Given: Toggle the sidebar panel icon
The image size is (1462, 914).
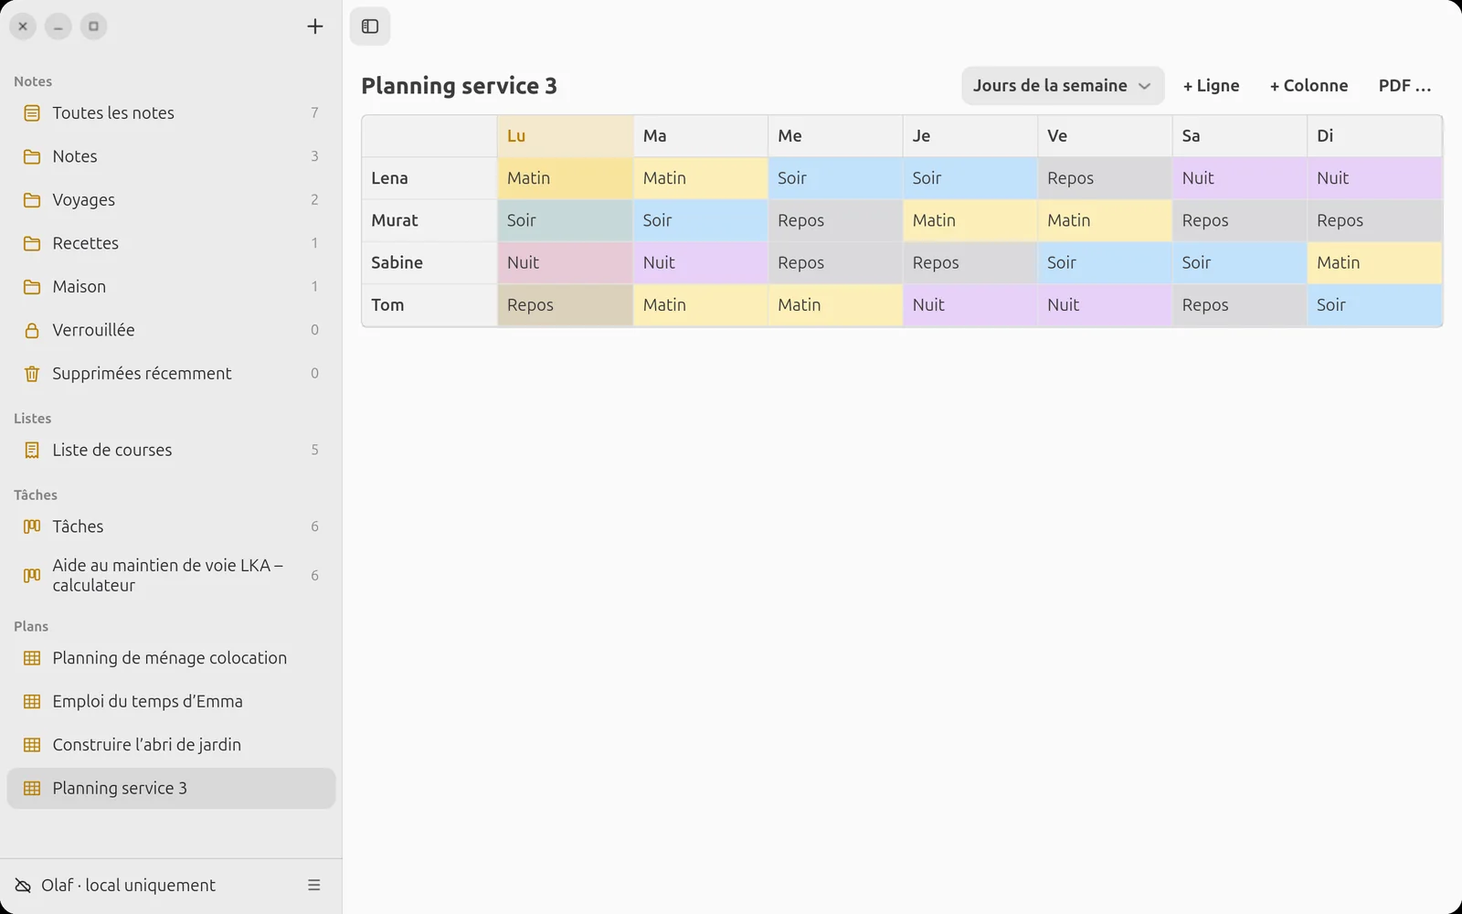Looking at the screenshot, I should pos(370,27).
